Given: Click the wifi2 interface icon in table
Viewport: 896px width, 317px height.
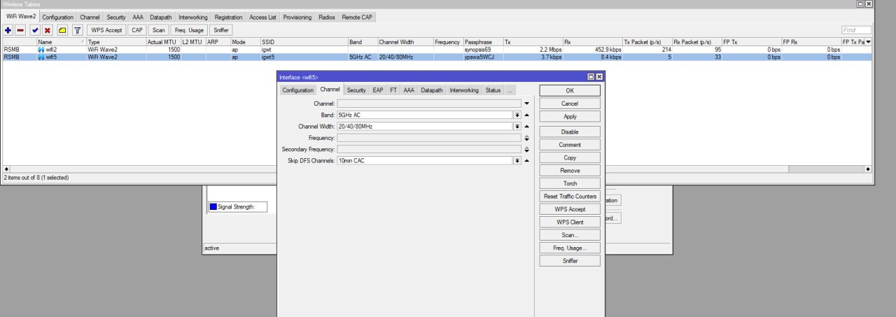Looking at the screenshot, I should pos(41,50).
